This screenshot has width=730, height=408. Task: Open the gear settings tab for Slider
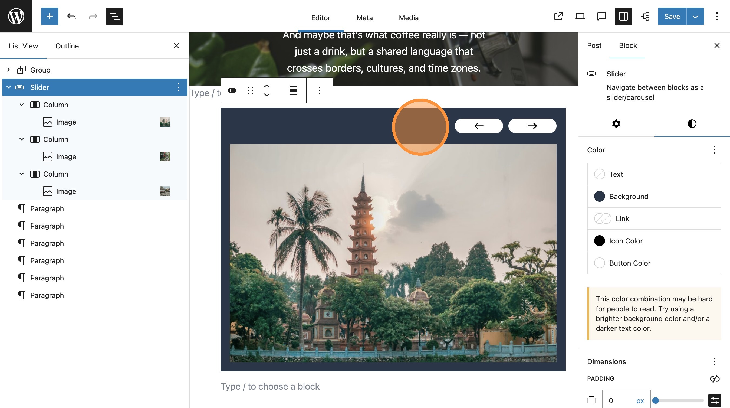pyautogui.click(x=616, y=124)
